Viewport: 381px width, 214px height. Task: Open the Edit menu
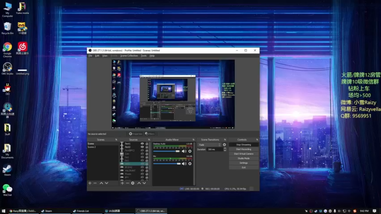[97, 56]
